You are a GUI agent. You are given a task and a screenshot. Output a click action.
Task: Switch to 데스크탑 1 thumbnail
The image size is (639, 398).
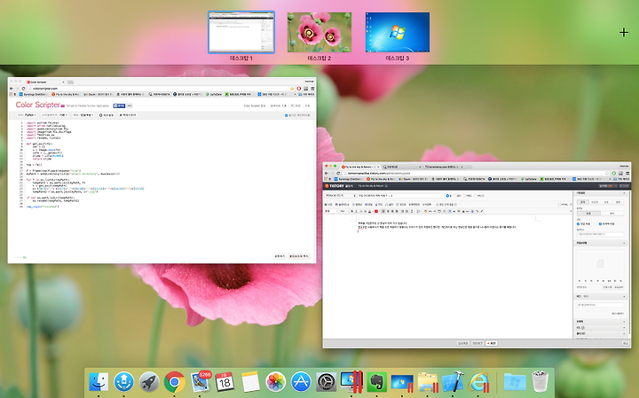click(241, 32)
